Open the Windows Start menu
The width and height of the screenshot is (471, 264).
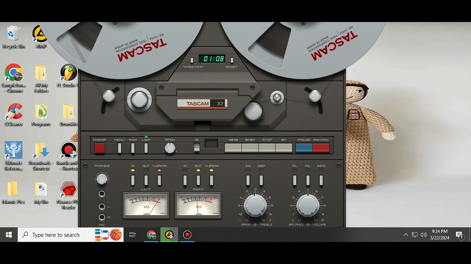9,235
